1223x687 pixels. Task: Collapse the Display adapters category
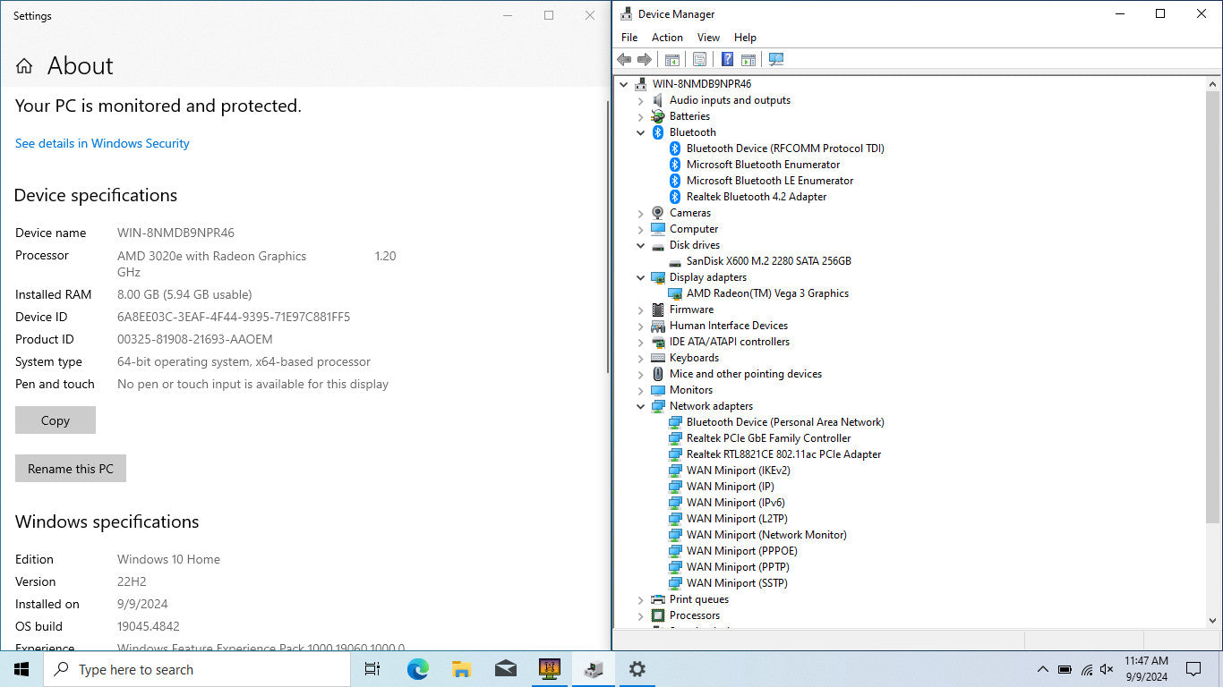coord(641,277)
